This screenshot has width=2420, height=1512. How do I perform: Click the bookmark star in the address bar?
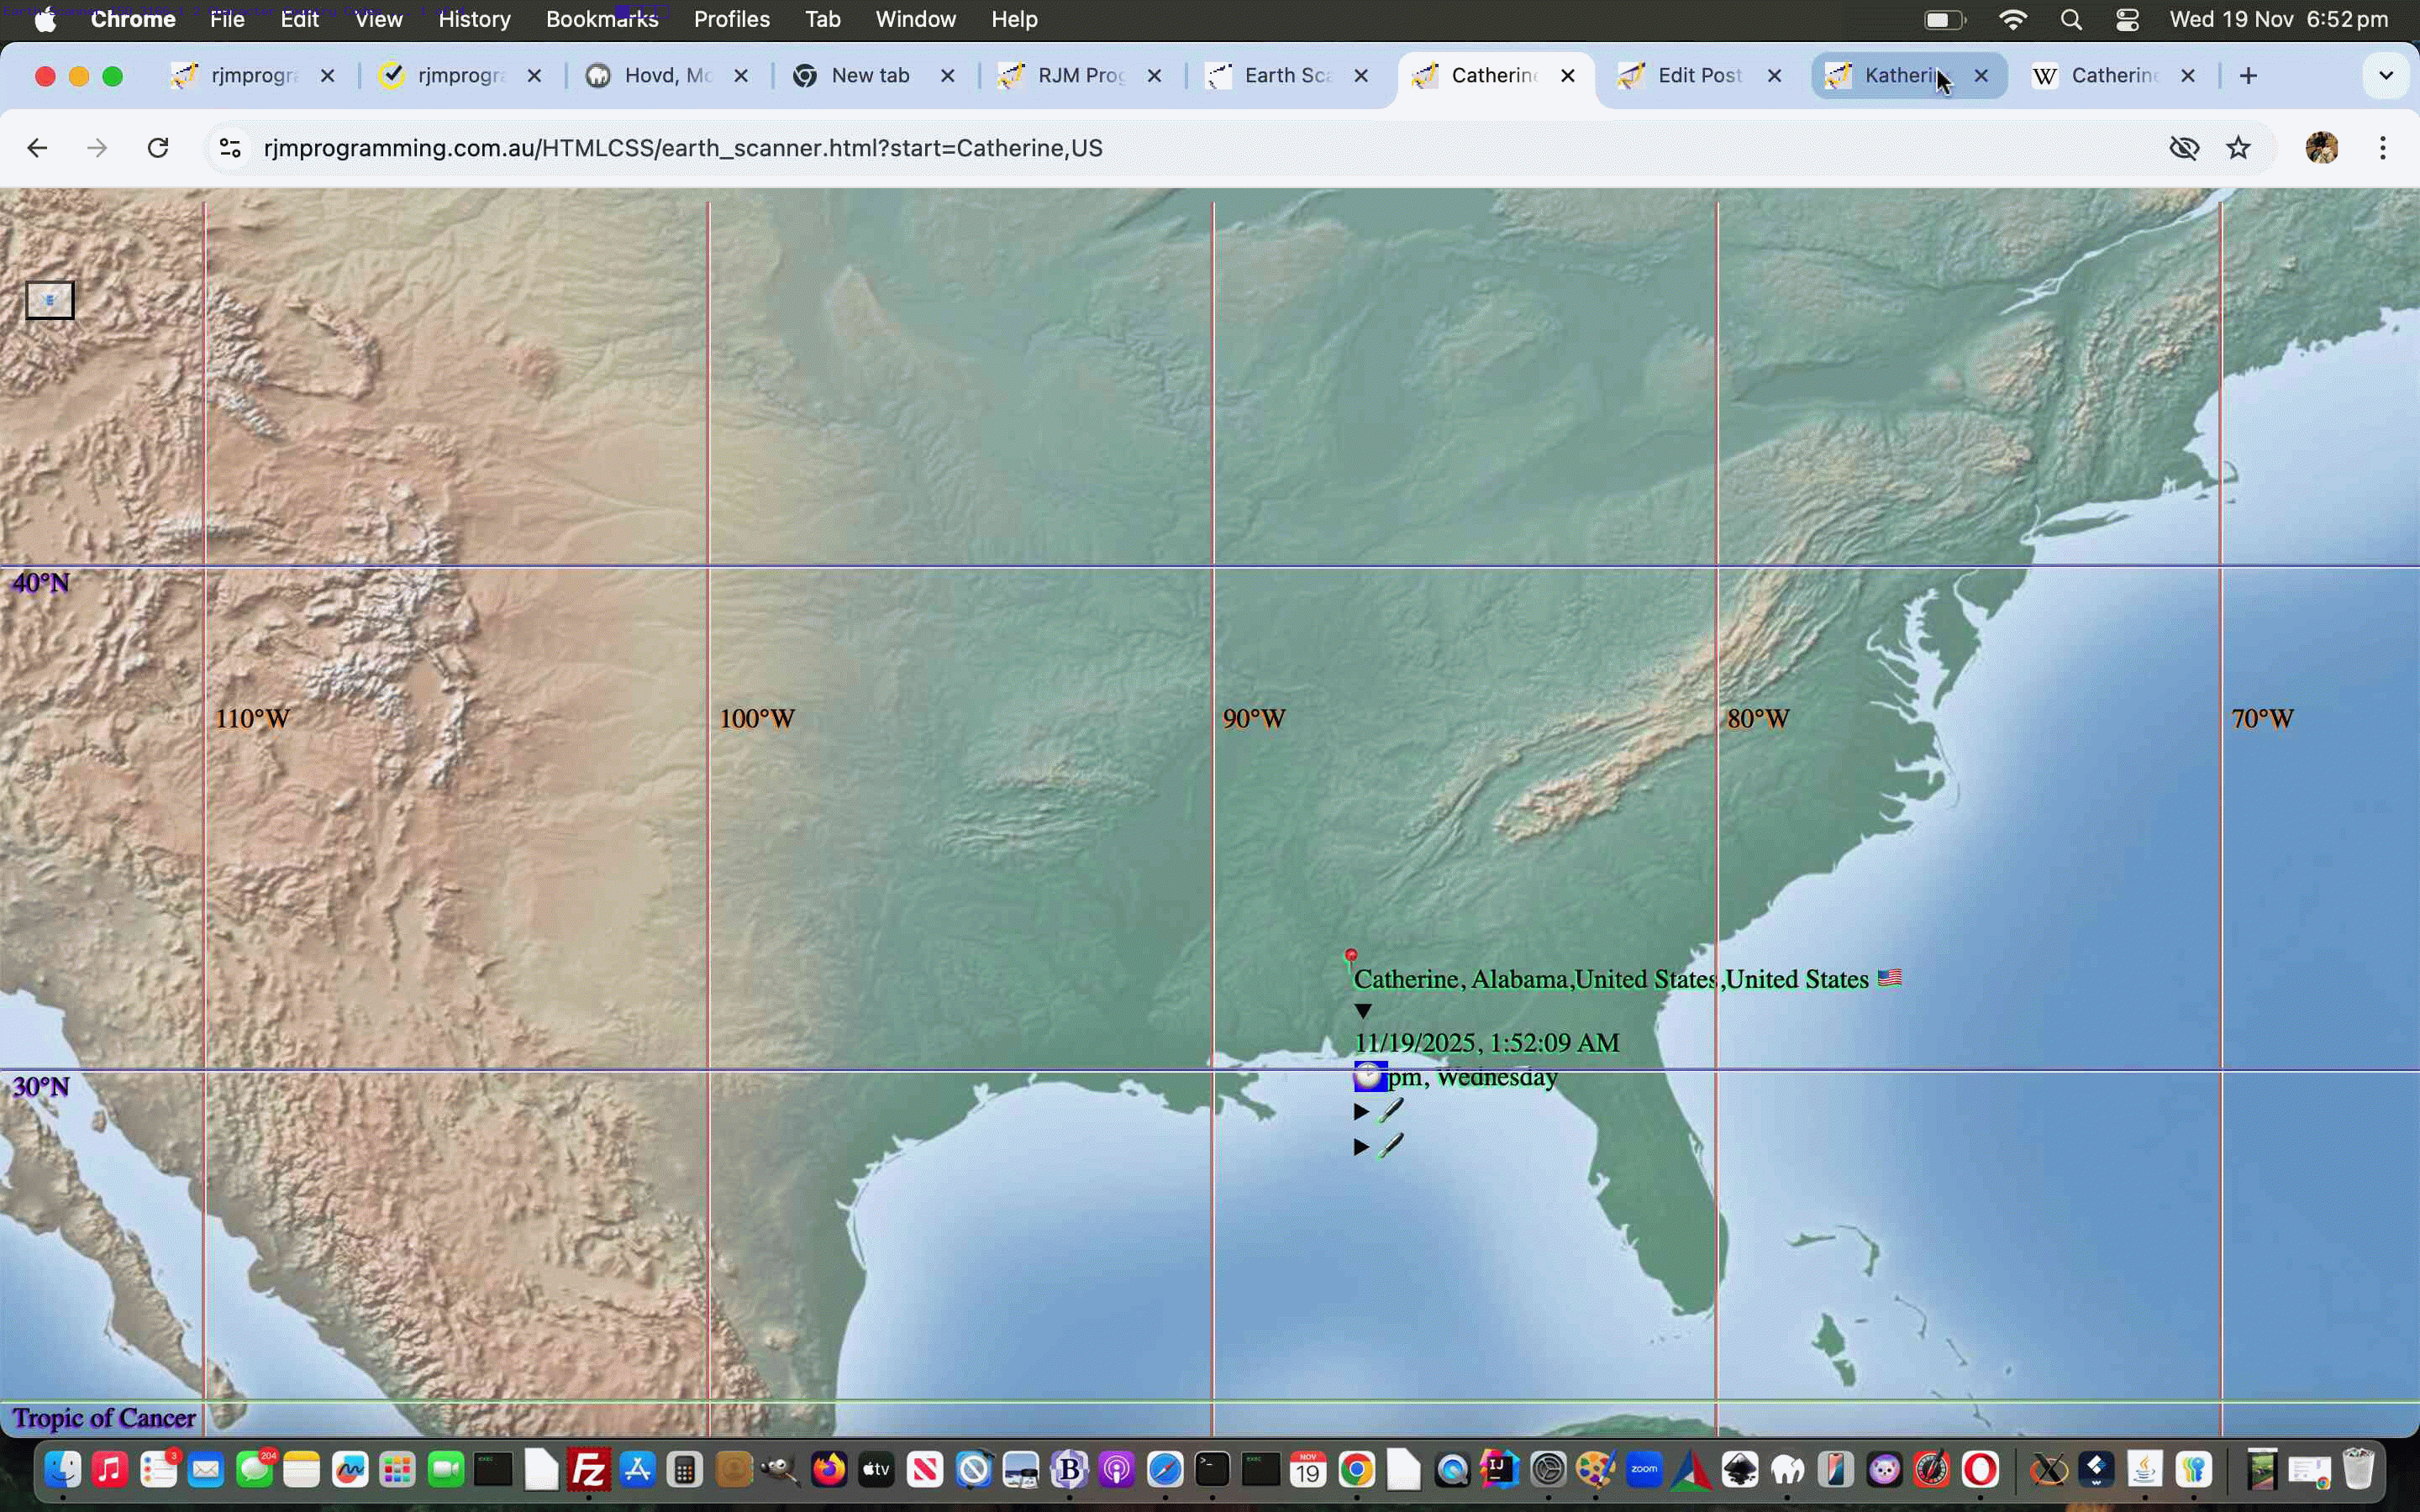2239,147
